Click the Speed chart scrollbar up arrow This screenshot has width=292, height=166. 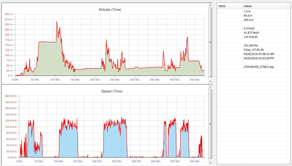pyautogui.click(x=210, y=86)
